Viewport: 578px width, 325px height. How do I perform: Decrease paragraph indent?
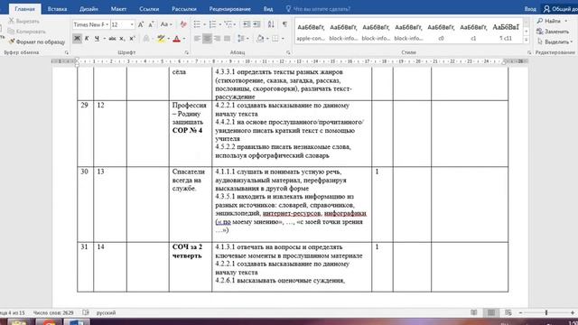click(x=247, y=24)
